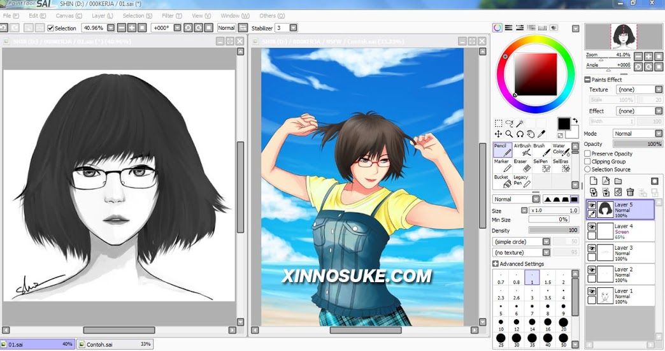Clear the selected layer

pos(618,192)
